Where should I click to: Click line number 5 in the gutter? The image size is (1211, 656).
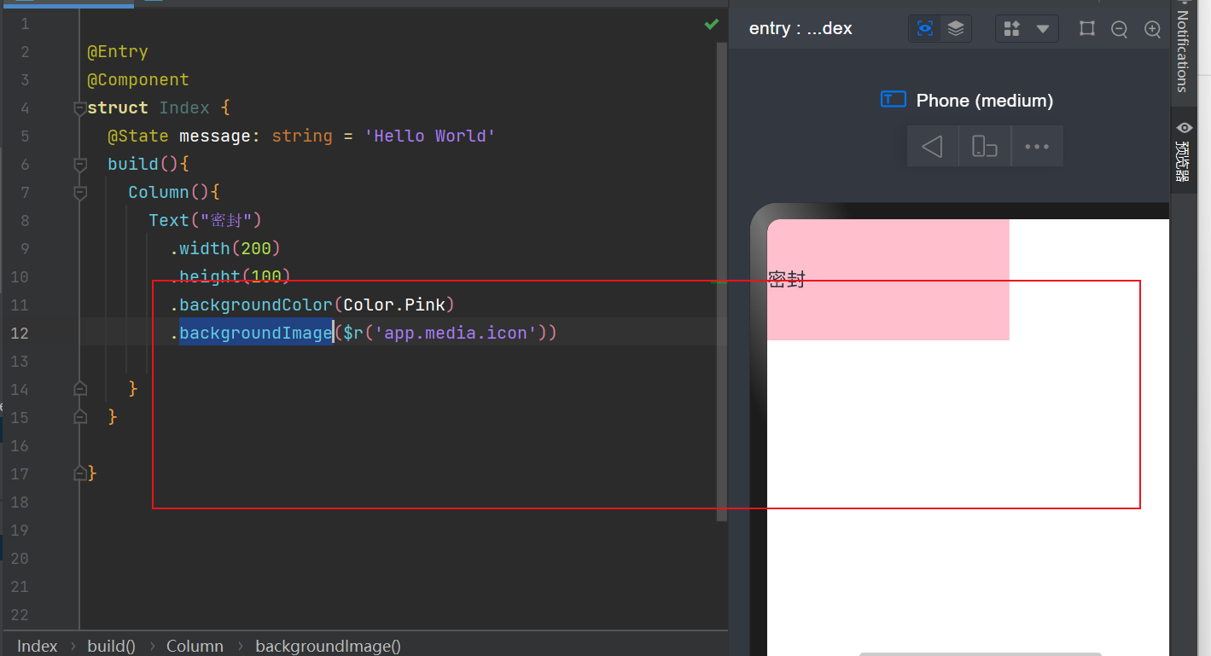(x=24, y=136)
